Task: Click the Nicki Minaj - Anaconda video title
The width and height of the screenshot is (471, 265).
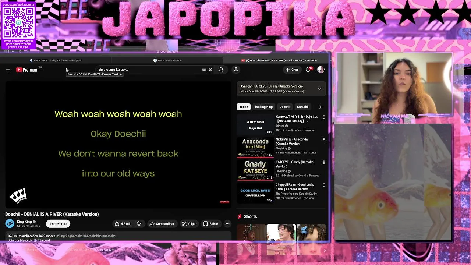Action: pyautogui.click(x=292, y=142)
